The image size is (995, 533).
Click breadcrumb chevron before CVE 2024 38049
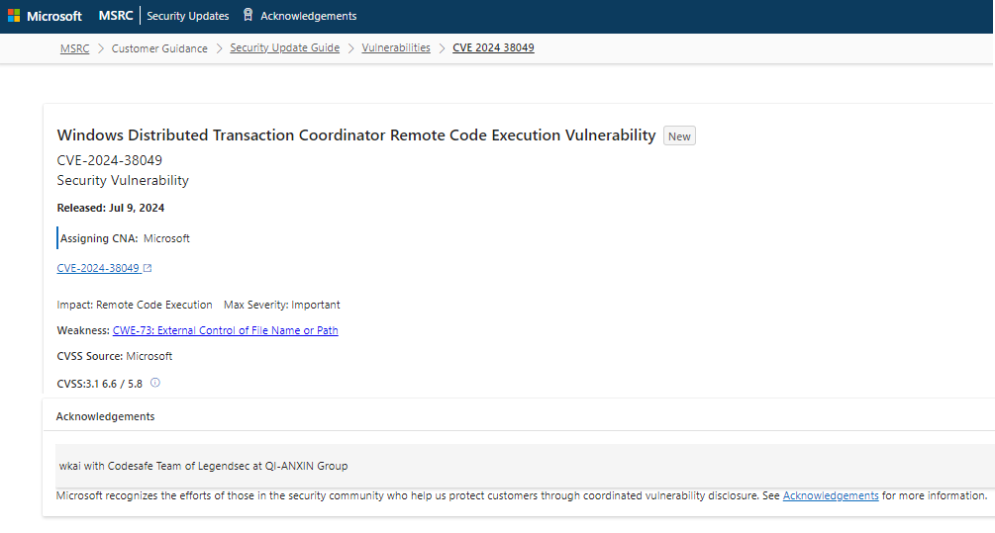442,48
